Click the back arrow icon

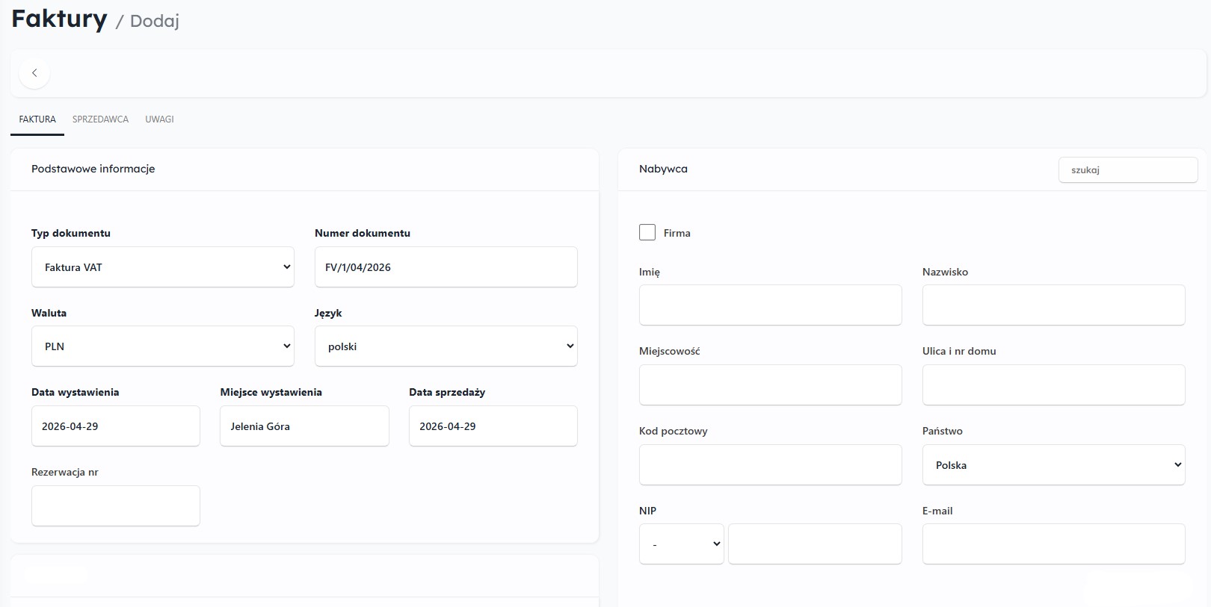coord(34,73)
